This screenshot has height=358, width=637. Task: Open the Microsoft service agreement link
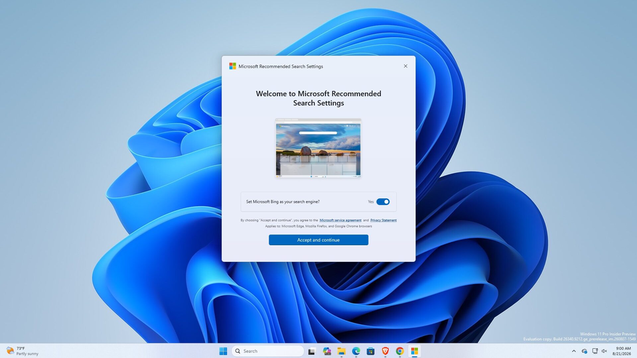tap(340, 220)
